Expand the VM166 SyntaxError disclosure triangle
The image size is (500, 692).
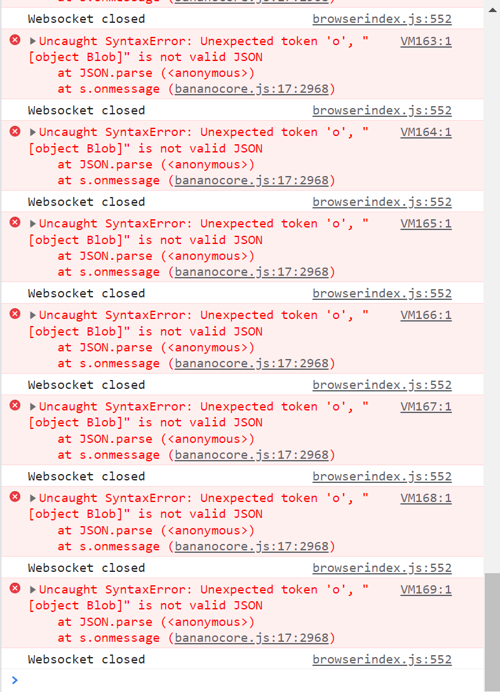(32, 315)
